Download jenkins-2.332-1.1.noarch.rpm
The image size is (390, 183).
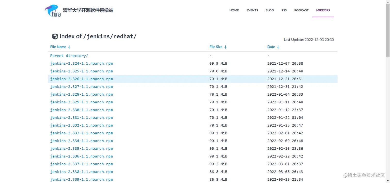[82, 125]
